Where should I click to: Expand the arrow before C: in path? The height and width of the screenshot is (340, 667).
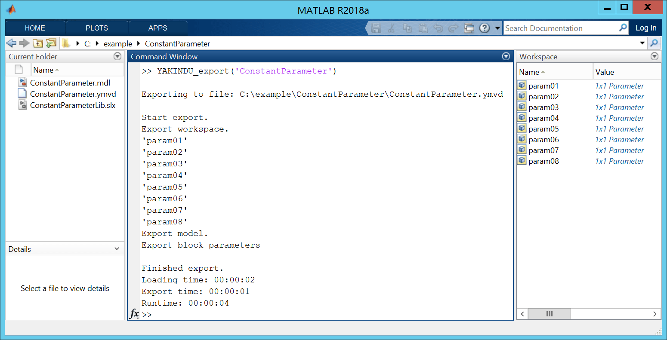coord(77,43)
